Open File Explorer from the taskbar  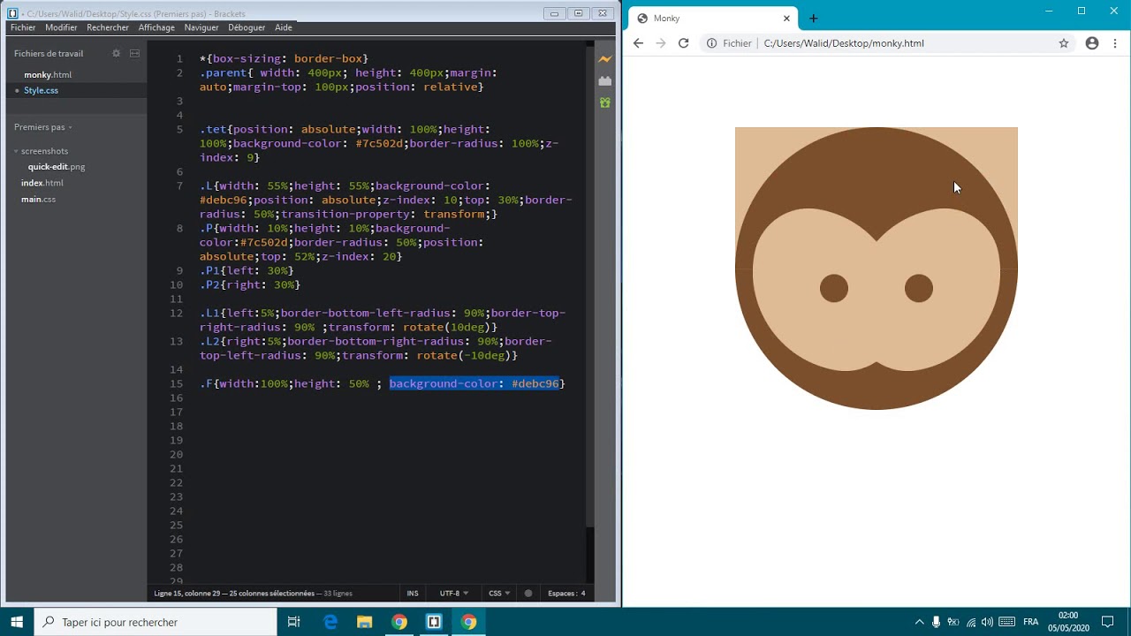point(364,622)
